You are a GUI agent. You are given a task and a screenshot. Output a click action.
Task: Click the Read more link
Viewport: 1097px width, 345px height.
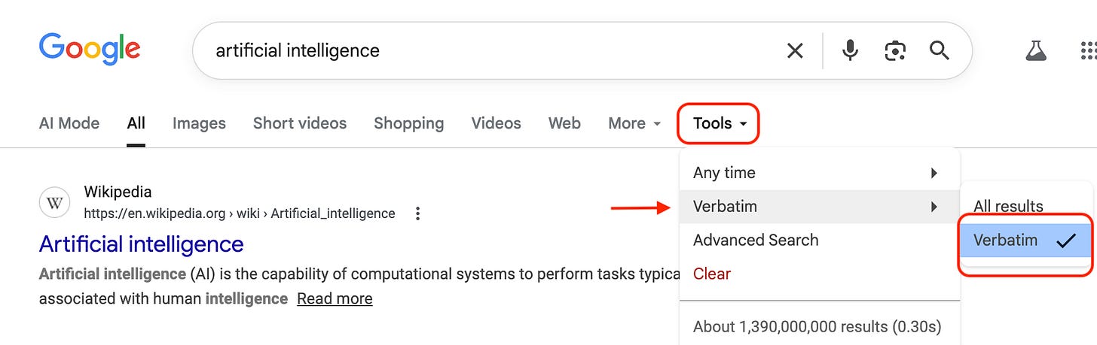pyautogui.click(x=335, y=298)
